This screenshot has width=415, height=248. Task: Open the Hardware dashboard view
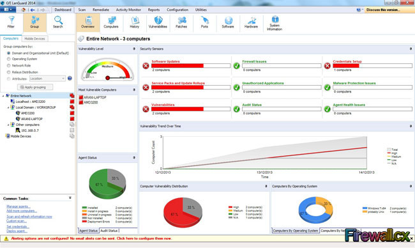[251, 22]
